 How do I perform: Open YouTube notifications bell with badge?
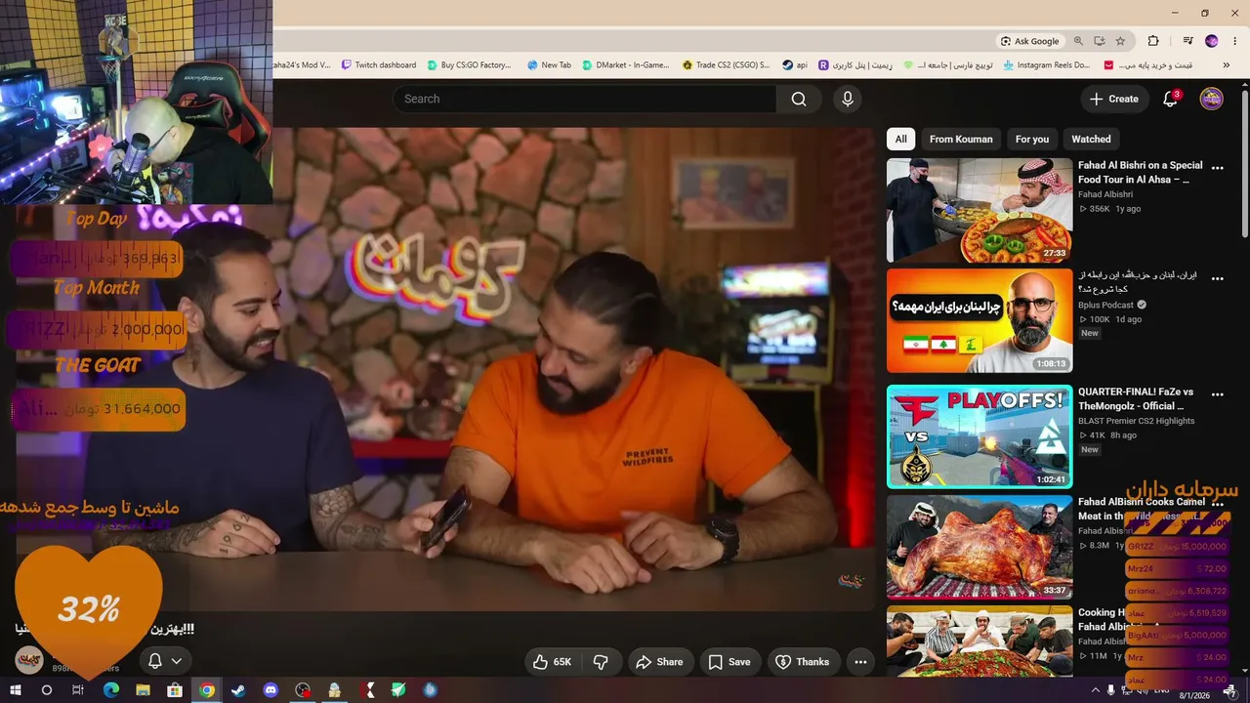pos(1171,99)
